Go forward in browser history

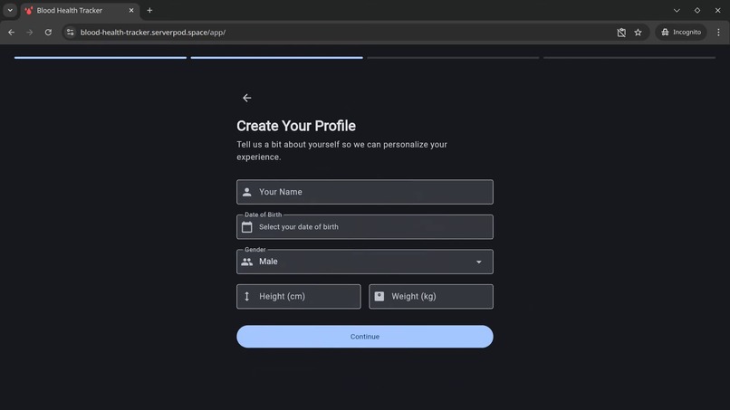tap(30, 32)
